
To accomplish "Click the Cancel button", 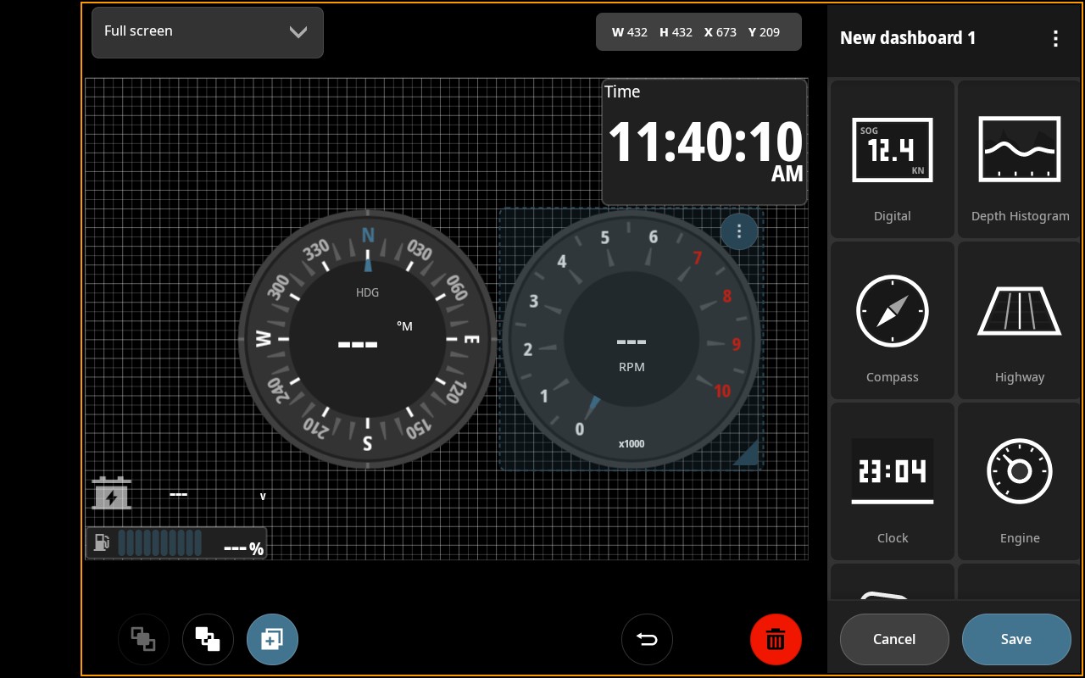I will tap(894, 639).
